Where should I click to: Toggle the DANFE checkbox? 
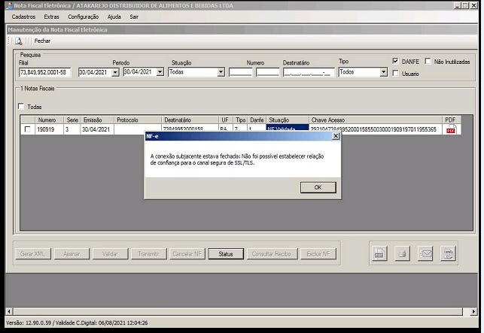(x=395, y=61)
